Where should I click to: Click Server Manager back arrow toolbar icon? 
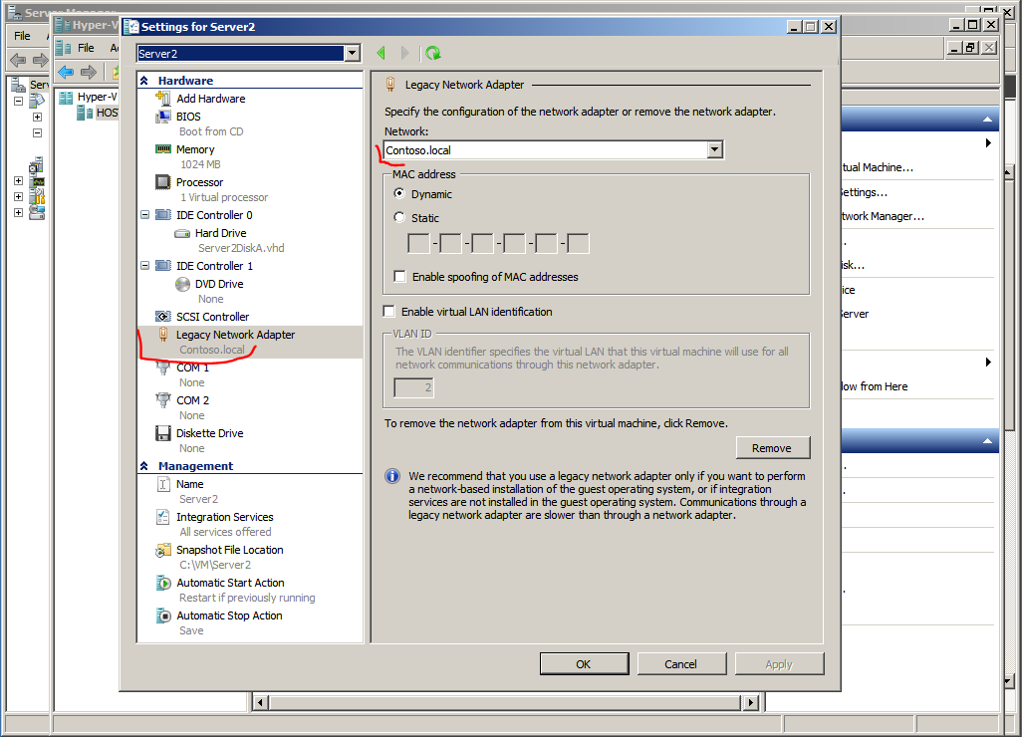tap(18, 61)
